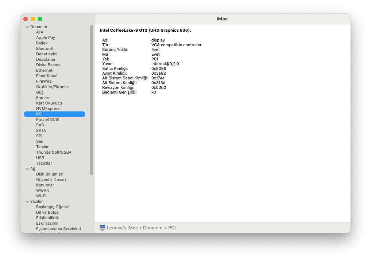Image resolution: width=371 pixels, height=260 pixels.
Task: Select ATA in the sidebar
Action: pyautogui.click(x=40, y=32)
